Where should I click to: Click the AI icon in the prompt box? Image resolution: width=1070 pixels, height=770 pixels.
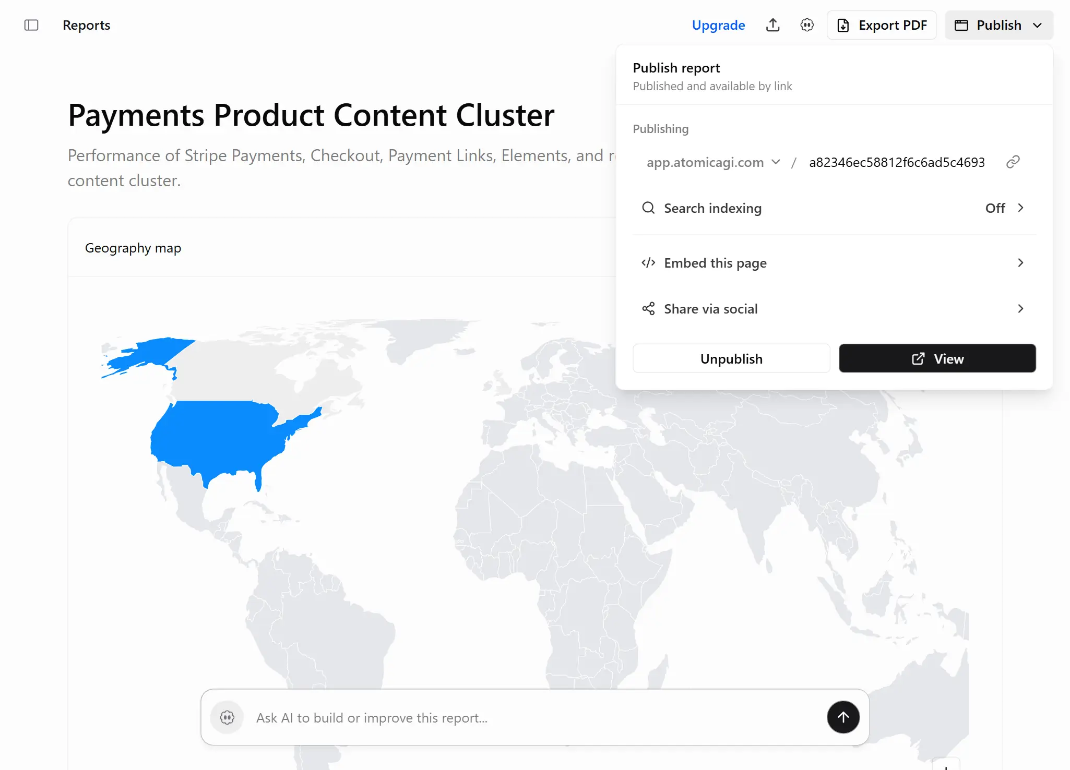pos(227,717)
